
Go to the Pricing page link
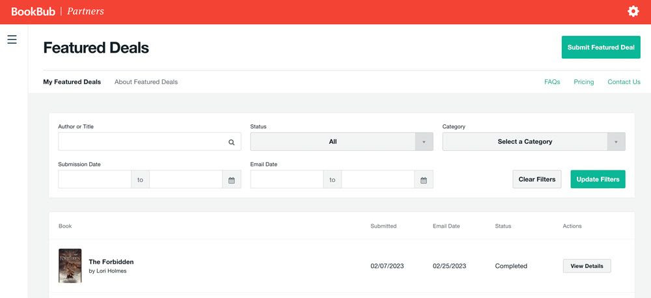pyautogui.click(x=584, y=82)
